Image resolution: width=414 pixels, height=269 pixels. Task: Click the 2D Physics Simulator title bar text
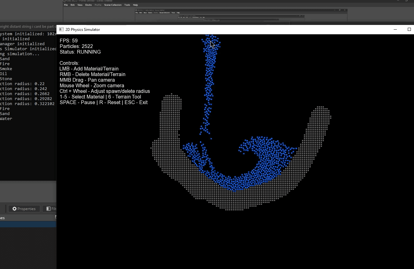pyautogui.click(x=83, y=29)
